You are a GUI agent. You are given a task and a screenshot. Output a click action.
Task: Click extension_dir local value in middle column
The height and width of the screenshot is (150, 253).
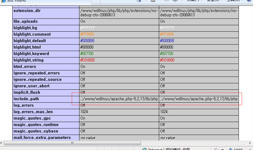point(119,13)
